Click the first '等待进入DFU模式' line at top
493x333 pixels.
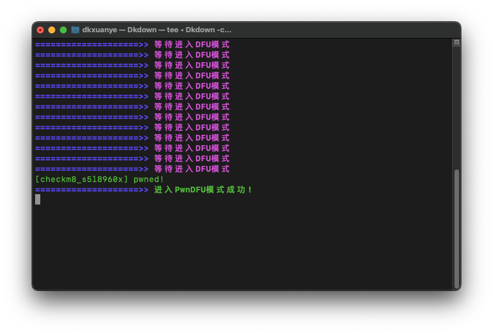coord(192,44)
